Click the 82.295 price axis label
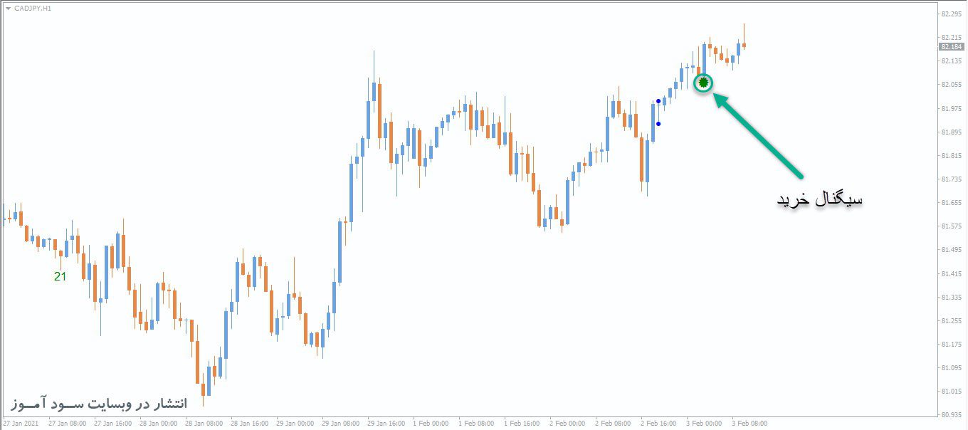 click(x=952, y=14)
